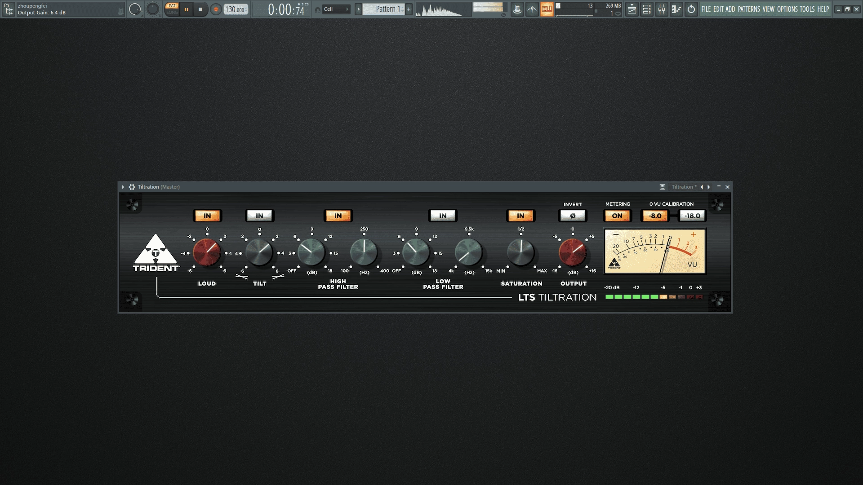Open the OPTIONS menu
The image size is (863, 485).
point(787,9)
